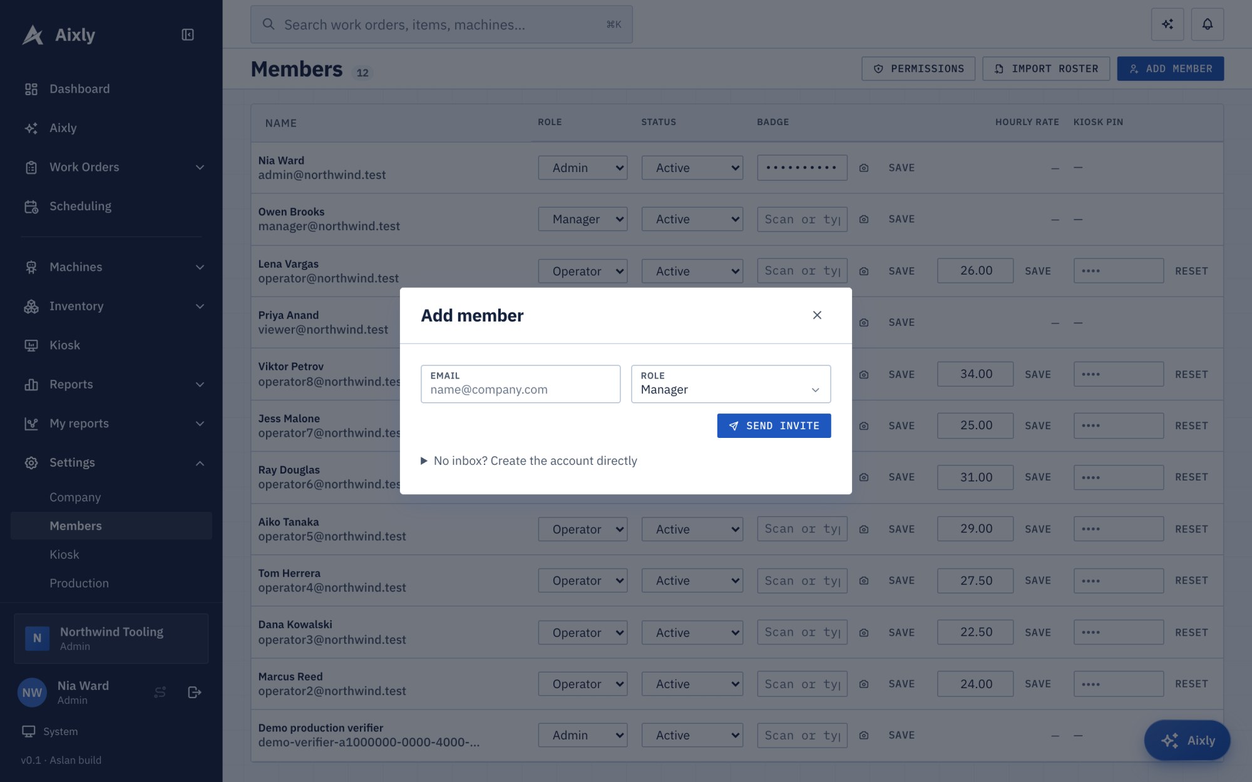The image size is (1252, 782).
Task: Focus the Email field in dialog
Action: coord(520,383)
